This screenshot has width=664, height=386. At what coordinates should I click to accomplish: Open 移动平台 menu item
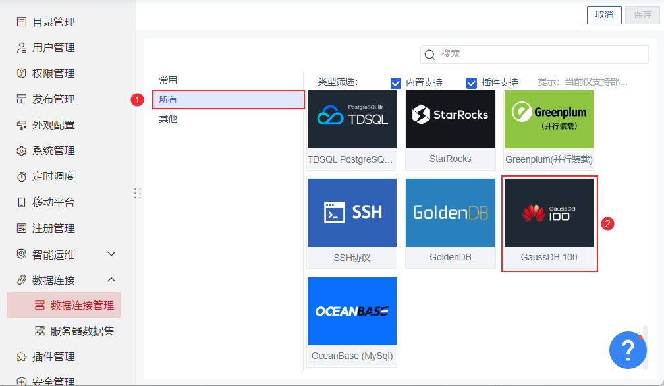(53, 202)
